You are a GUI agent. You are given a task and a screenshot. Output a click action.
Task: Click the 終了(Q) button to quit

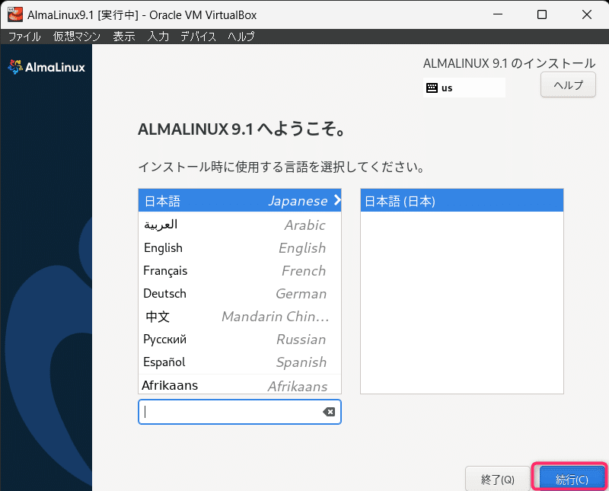tap(498, 479)
